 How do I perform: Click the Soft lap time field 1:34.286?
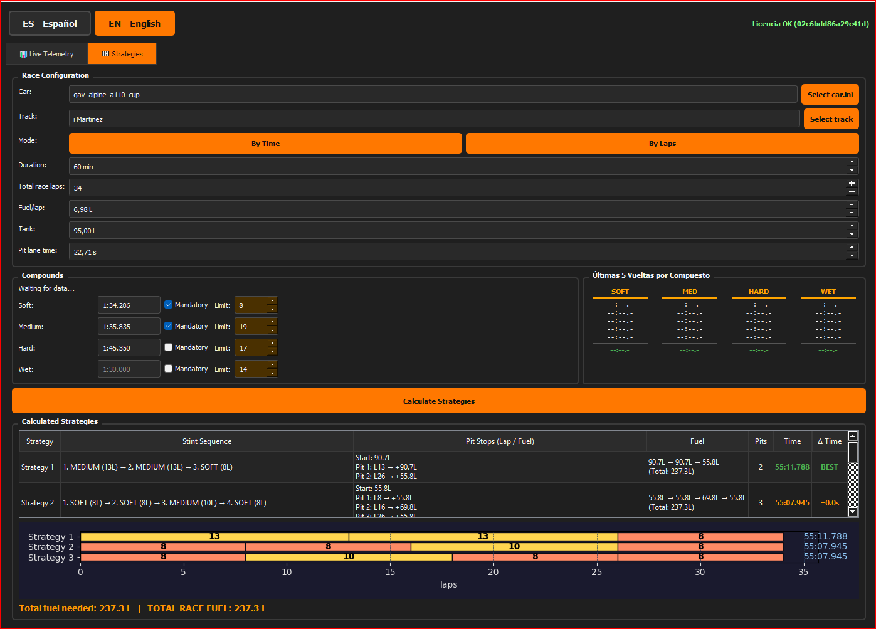point(129,305)
